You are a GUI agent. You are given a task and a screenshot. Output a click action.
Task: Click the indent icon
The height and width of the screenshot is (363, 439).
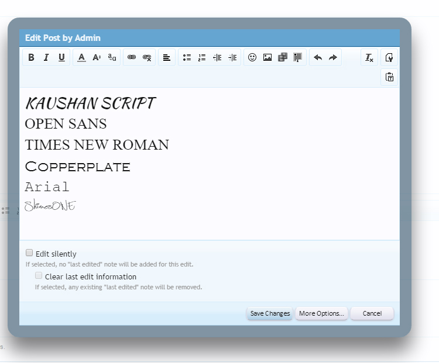232,57
